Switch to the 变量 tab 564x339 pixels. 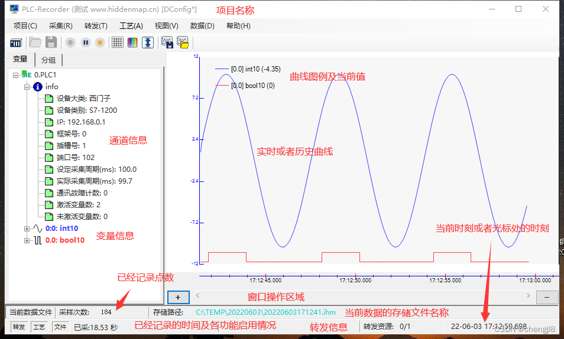click(x=20, y=59)
